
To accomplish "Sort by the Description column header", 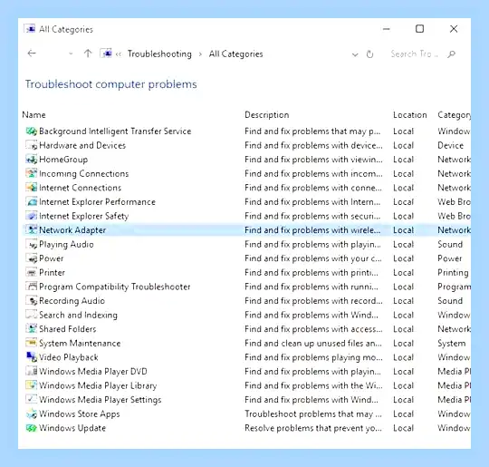I will 267,115.
